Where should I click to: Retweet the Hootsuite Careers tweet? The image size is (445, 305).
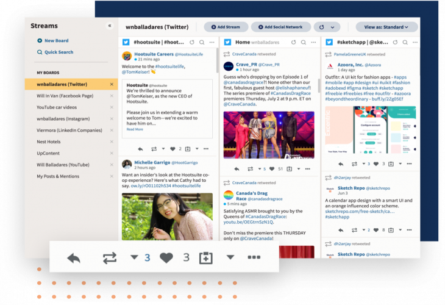(x=154, y=149)
